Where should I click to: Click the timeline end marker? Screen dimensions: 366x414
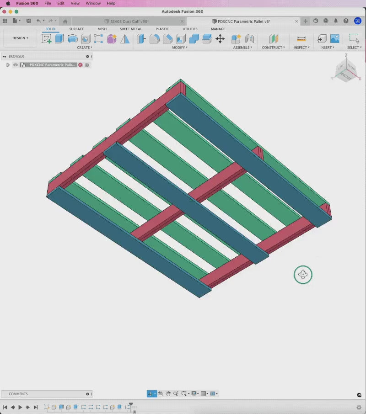[x=131, y=405]
